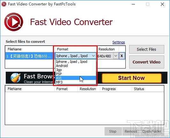Viewport: 170px width, 138px height.
Task: Minimize the Fast Video Converter window
Action: pyautogui.click(x=133, y=4)
